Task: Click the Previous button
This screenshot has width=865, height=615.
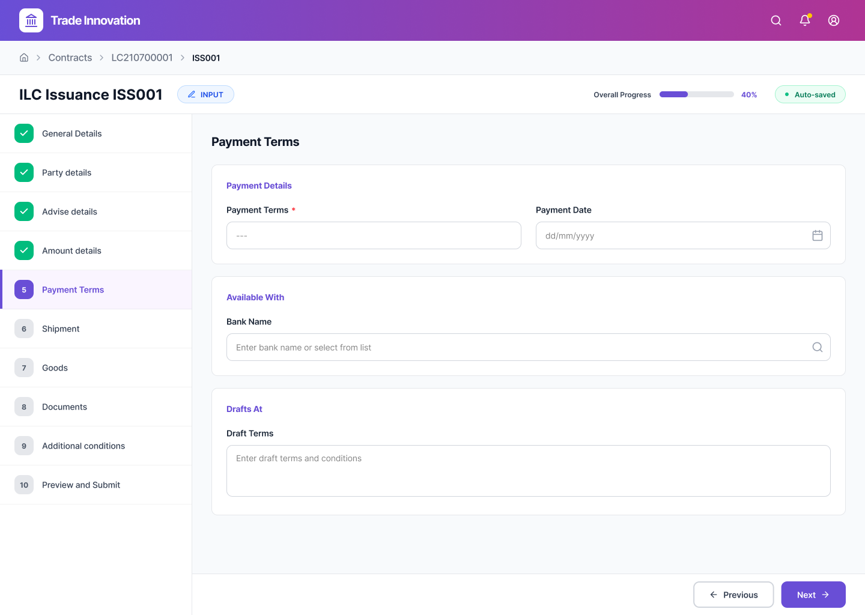Action: (x=733, y=595)
